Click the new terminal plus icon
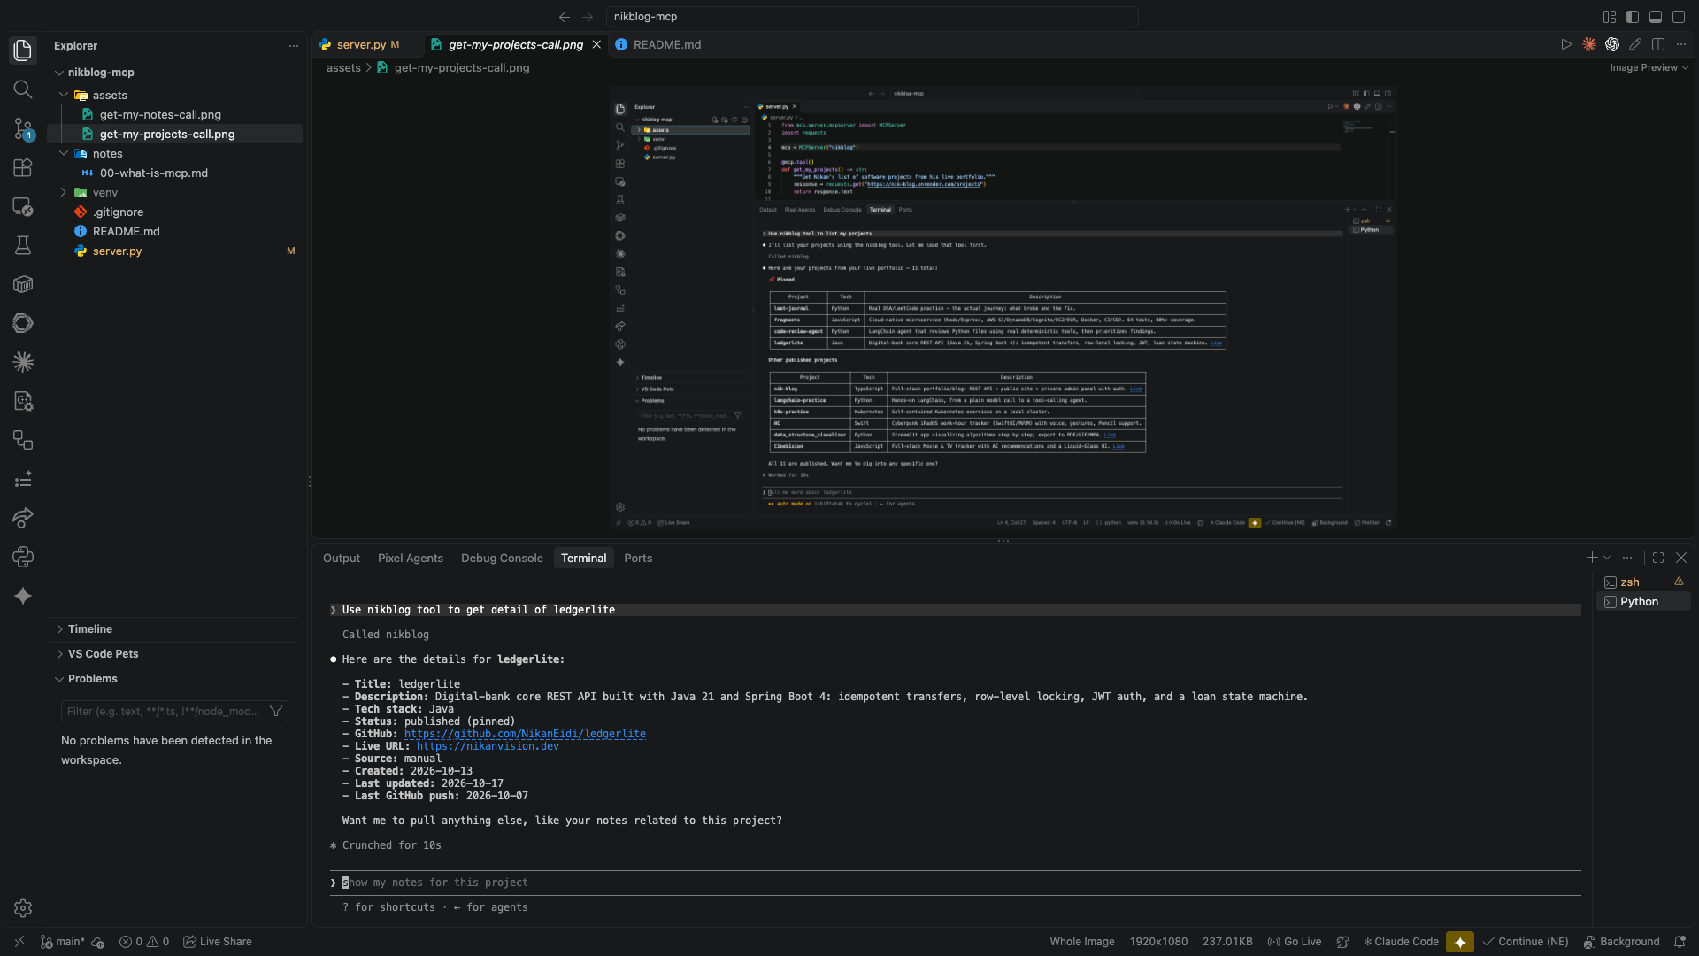Image resolution: width=1699 pixels, height=956 pixels. tap(1592, 558)
